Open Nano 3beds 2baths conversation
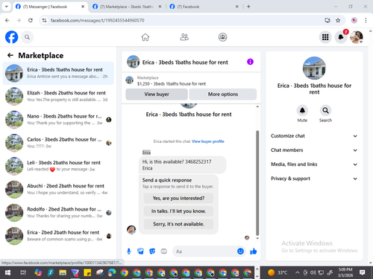 (x=58, y=120)
